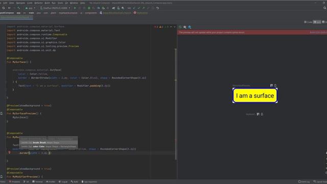This screenshot has height=184, width=327.
Task: Open the Logcat tool window
Action: (x=63, y=182)
